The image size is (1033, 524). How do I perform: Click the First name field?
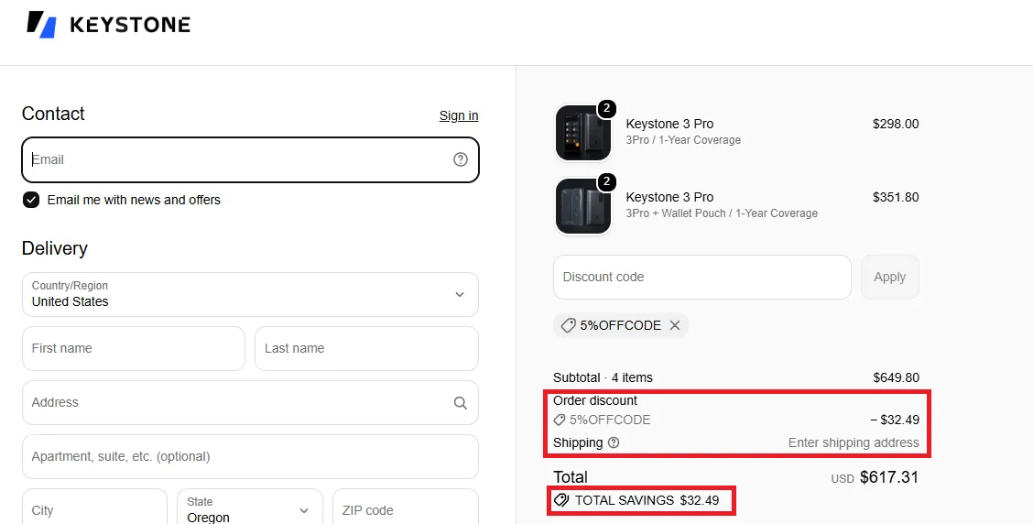click(x=134, y=349)
